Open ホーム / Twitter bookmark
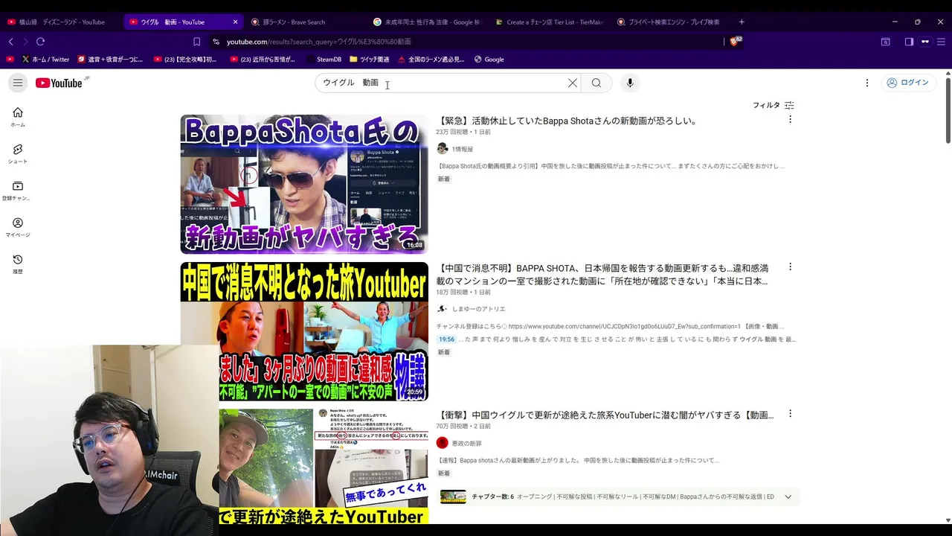The image size is (952, 536). [45, 60]
